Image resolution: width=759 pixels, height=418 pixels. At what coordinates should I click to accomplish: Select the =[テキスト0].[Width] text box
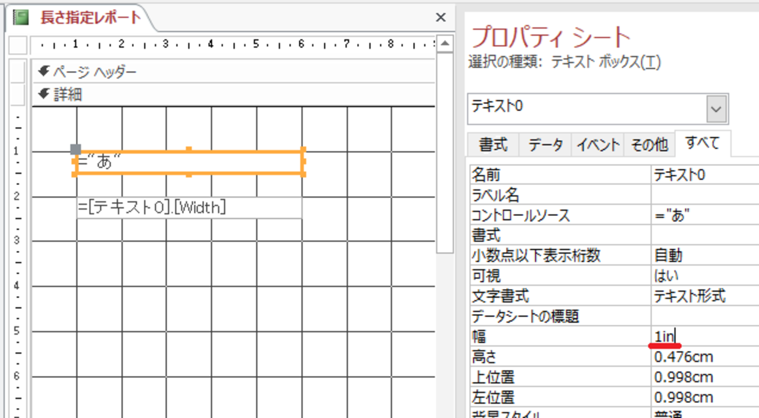click(189, 207)
